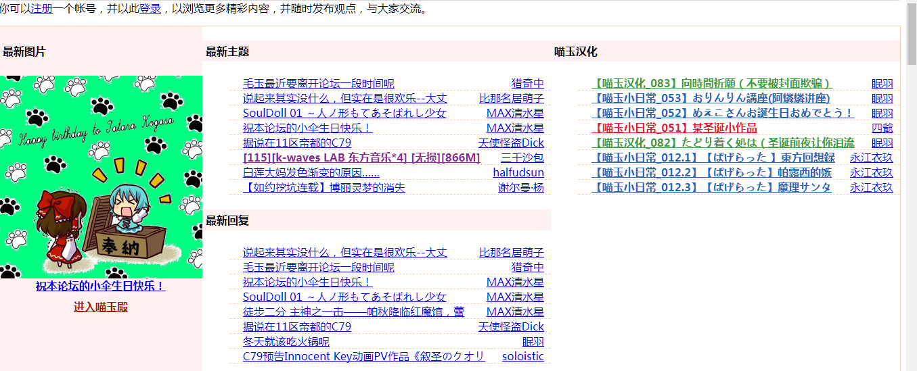Open 【喵玉汉化_083】向時間祈願 thread

pyautogui.click(x=711, y=84)
